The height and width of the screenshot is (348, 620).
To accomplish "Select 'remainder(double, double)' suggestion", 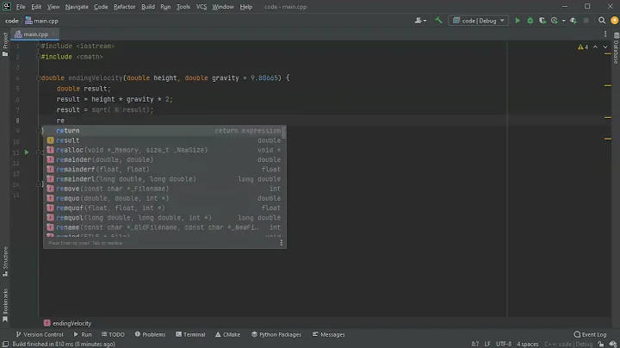I will point(164,159).
